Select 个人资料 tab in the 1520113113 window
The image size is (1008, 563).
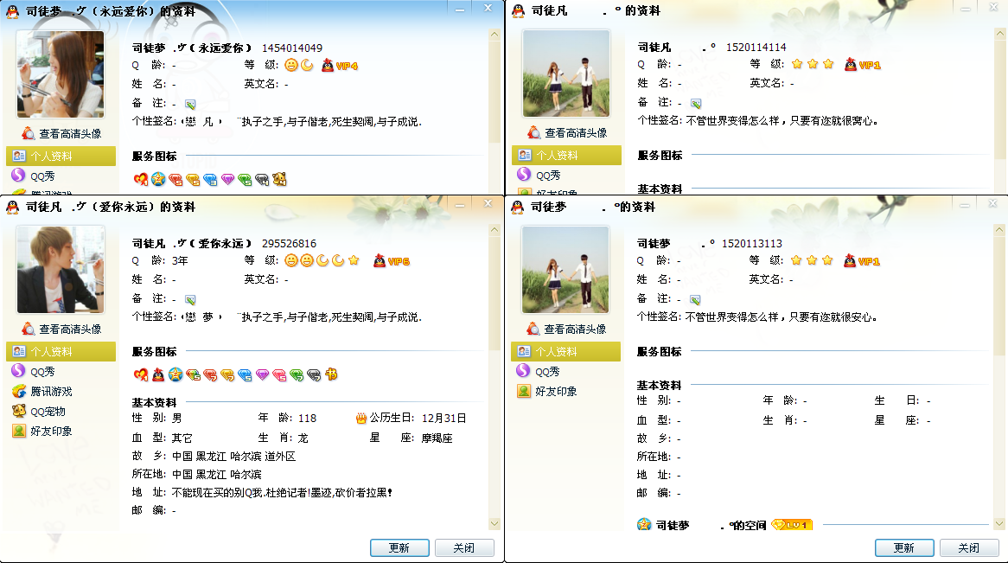[x=565, y=351]
